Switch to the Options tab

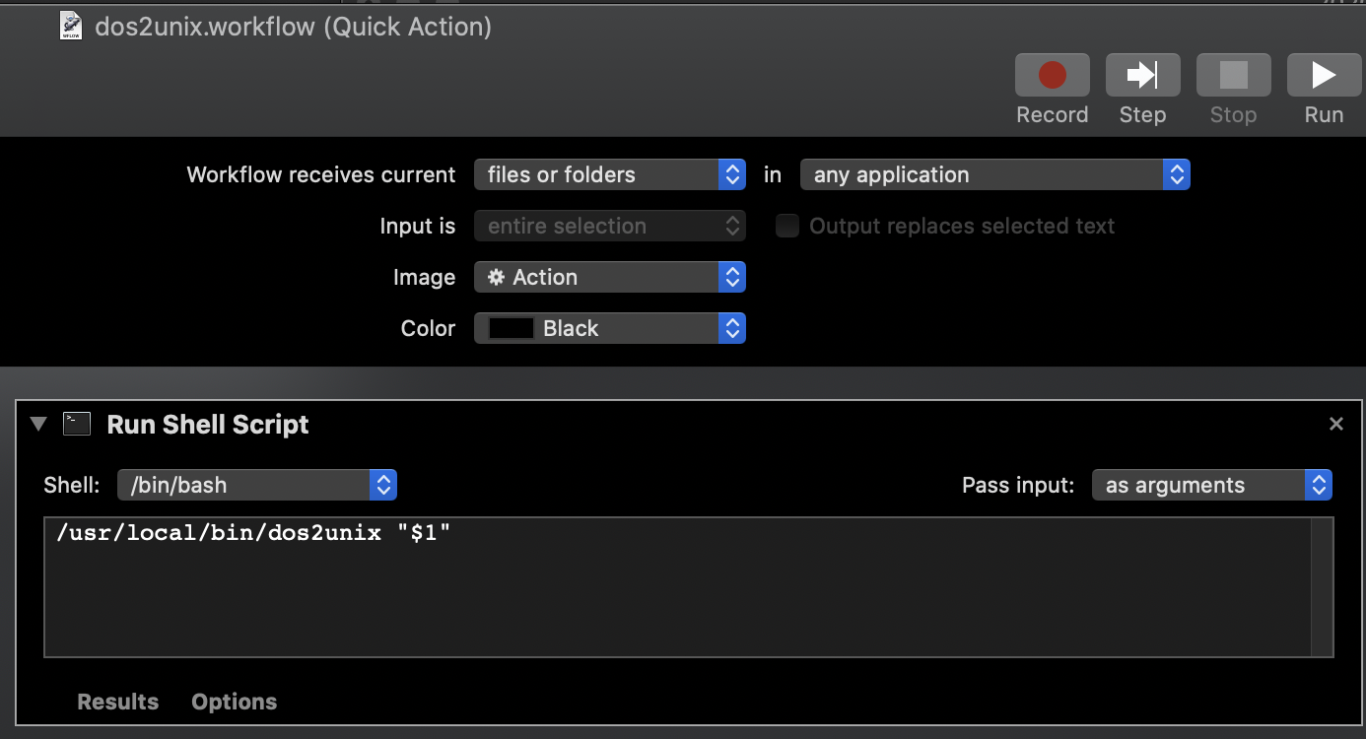234,702
